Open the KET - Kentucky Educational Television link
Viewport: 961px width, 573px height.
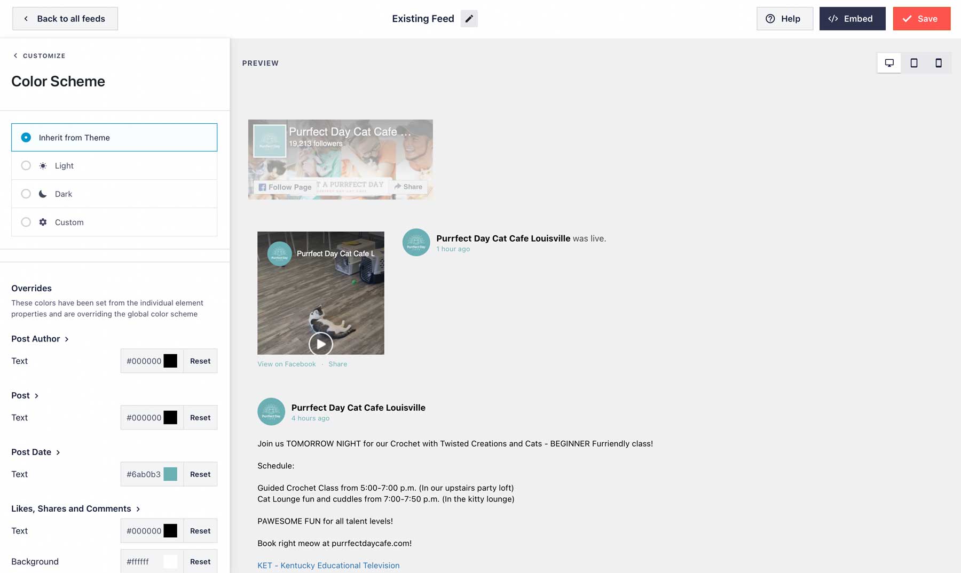pos(329,565)
